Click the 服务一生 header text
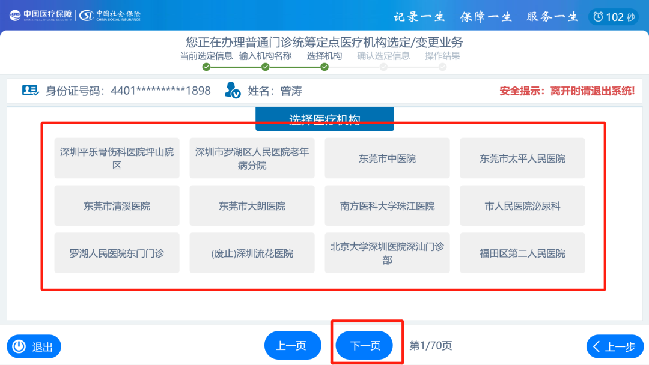 point(550,17)
